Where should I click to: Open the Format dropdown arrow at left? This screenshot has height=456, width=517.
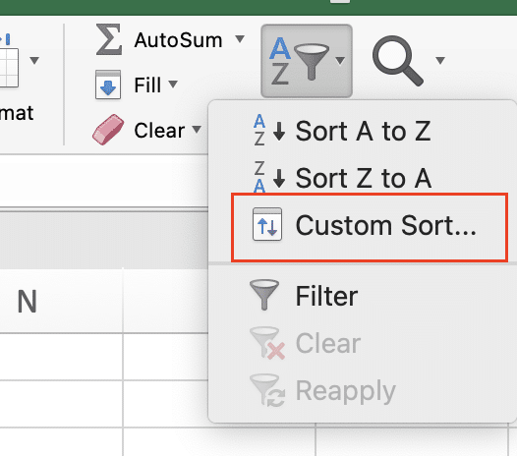coord(34,60)
